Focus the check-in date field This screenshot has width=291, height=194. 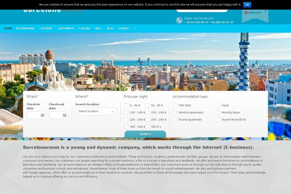click(x=36, y=115)
